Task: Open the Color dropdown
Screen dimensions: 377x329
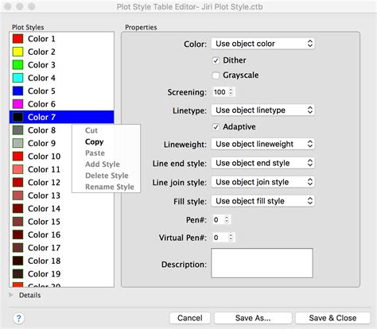Action: tap(262, 44)
